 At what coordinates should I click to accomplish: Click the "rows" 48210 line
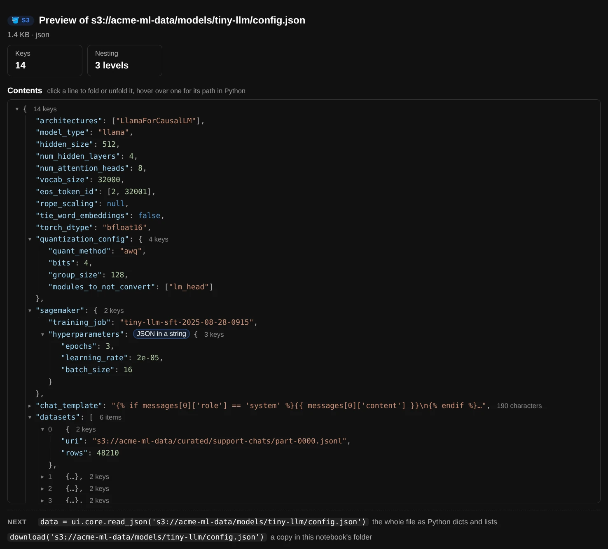pyautogui.click(x=90, y=453)
